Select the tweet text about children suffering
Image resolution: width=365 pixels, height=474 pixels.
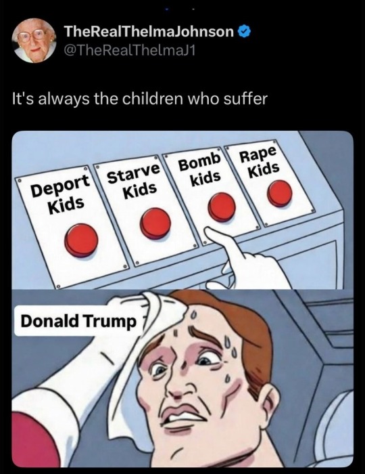click(x=140, y=99)
